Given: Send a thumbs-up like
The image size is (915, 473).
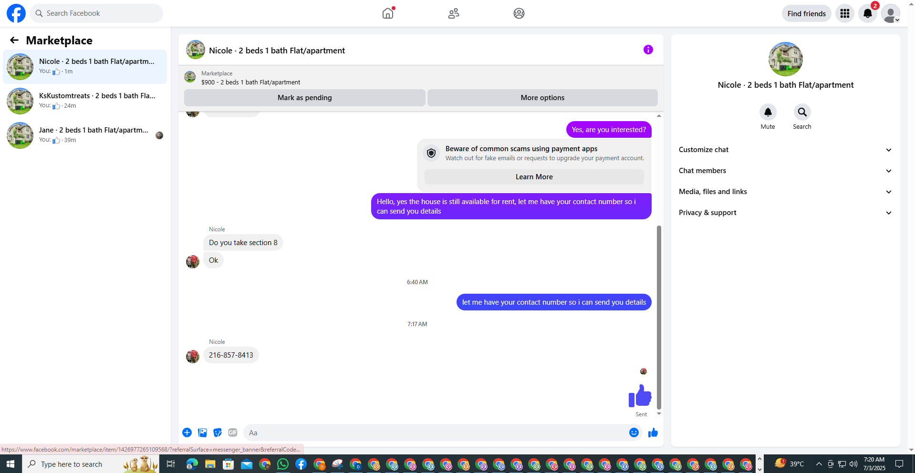Looking at the screenshot, I should pyautogui.click(x=653, y=432).
